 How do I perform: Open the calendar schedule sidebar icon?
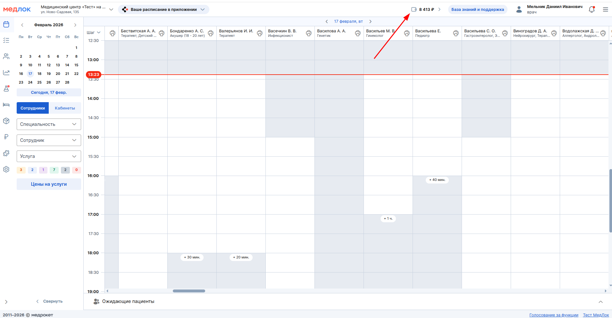[x=6, y=25]
